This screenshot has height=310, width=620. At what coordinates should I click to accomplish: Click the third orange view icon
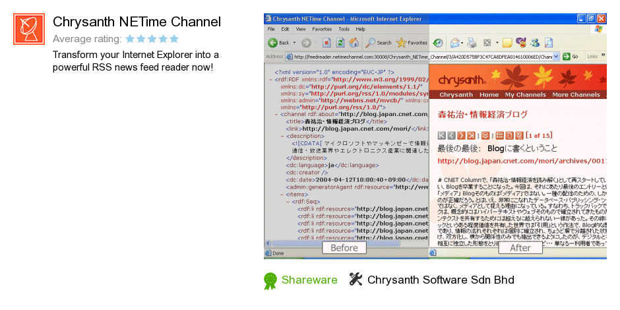pyautogui.click(x=519, y=136)
